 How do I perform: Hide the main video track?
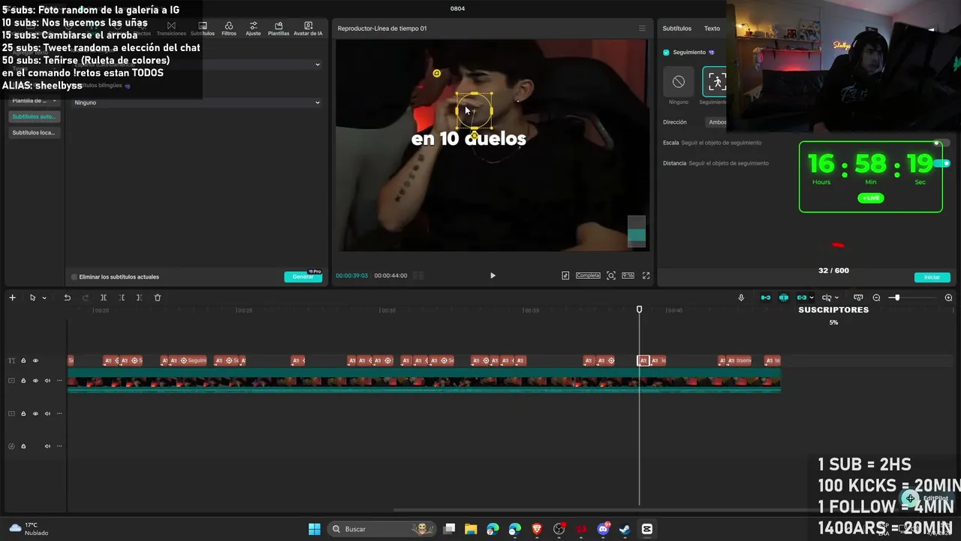pos(35,381)
